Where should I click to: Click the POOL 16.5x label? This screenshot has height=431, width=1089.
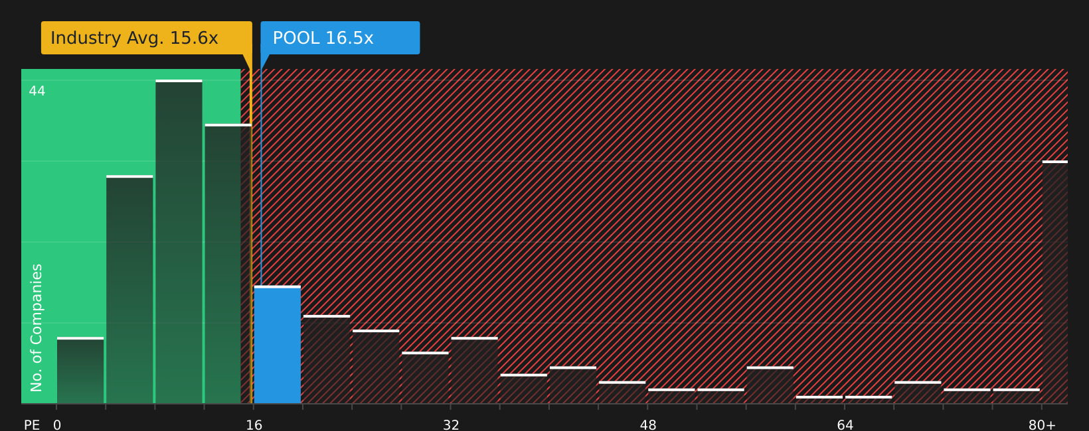(340, 38)
